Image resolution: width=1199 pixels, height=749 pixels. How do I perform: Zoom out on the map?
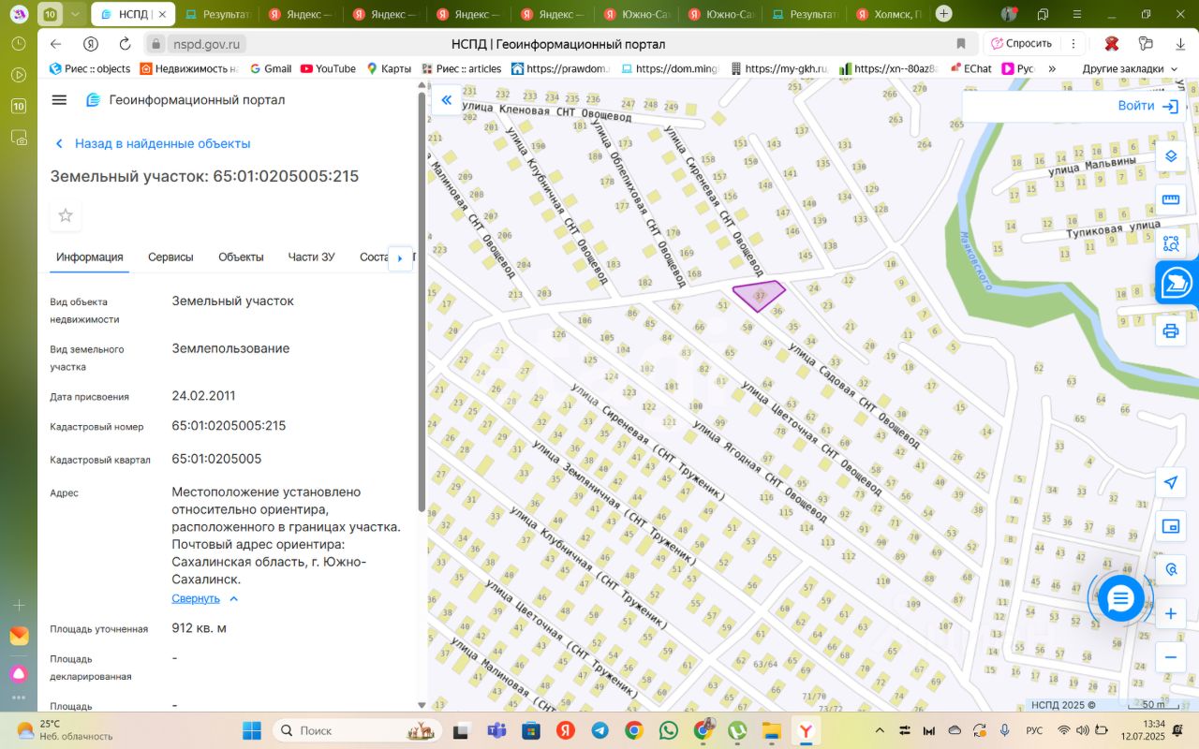pos(1170,657)
